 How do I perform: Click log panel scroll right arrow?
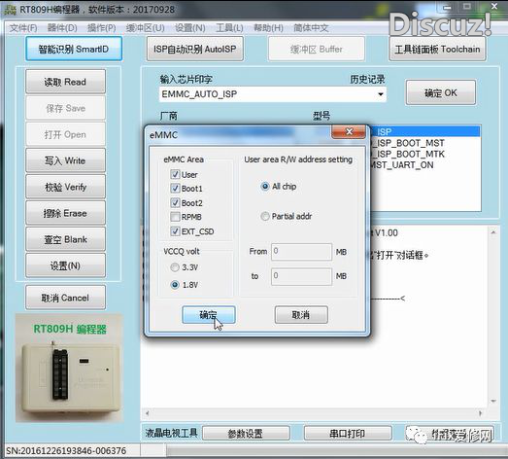(481, 413)
